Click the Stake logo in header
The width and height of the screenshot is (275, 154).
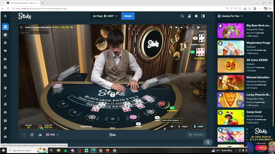25,16
